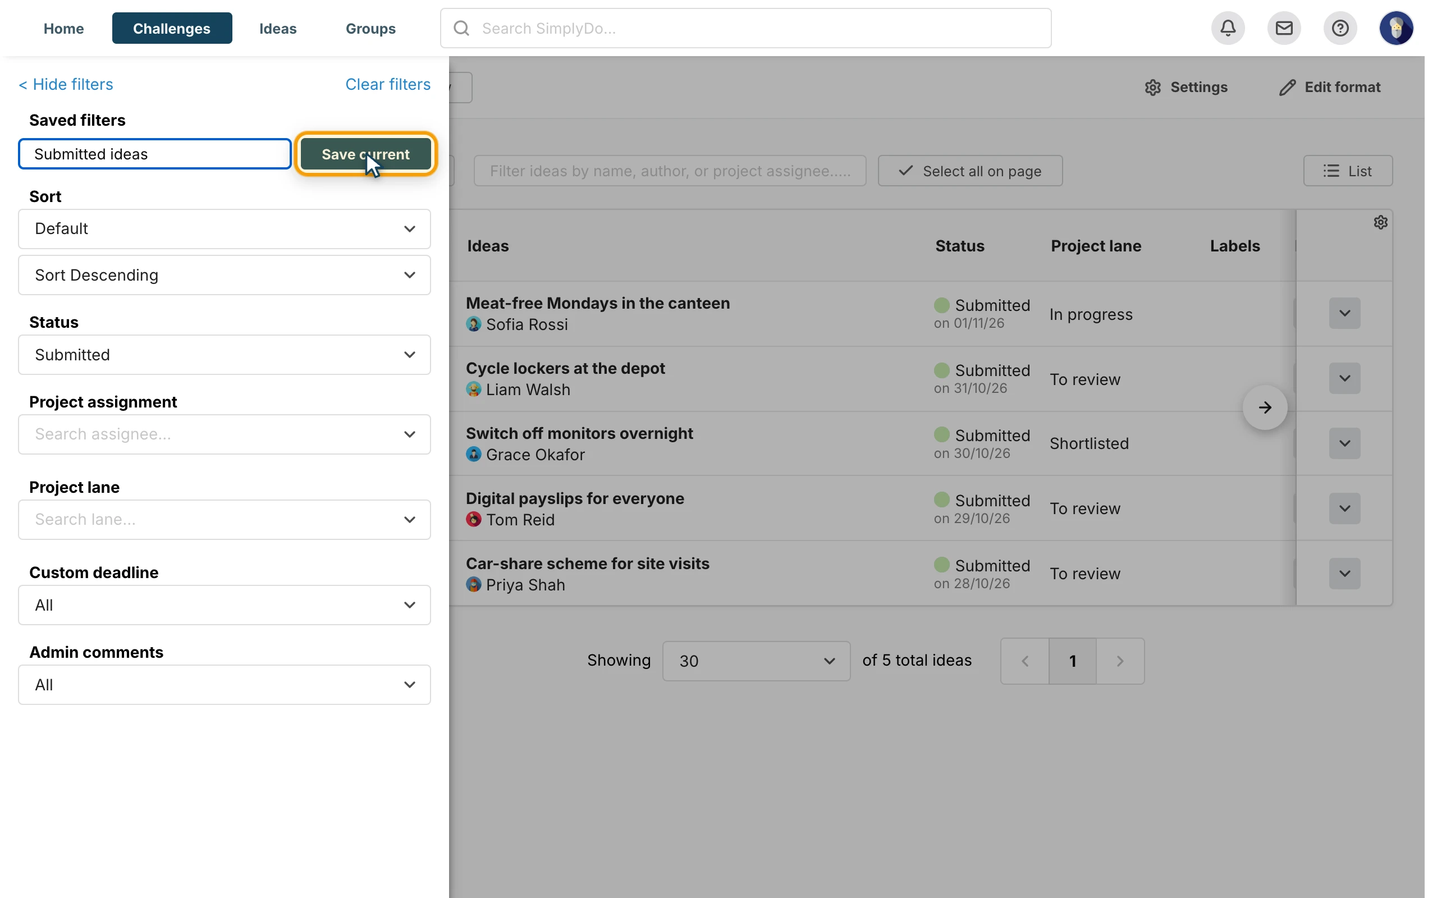This screenshot has width=1437, height=898.
Task: Change the Showing 30 per-page dropdown
Action: tap(756, 661)
